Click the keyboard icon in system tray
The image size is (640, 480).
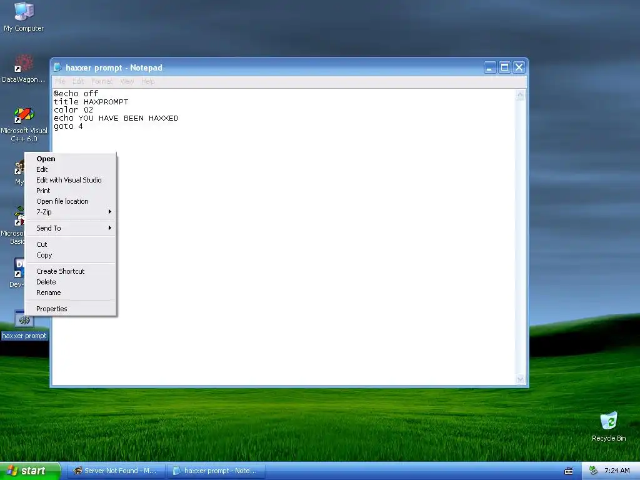click(x=569, y=471)
